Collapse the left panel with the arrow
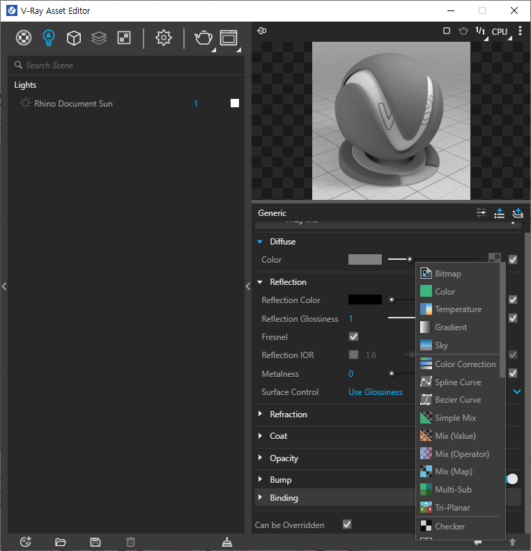 pyautogui.click(x=4, y=286)
